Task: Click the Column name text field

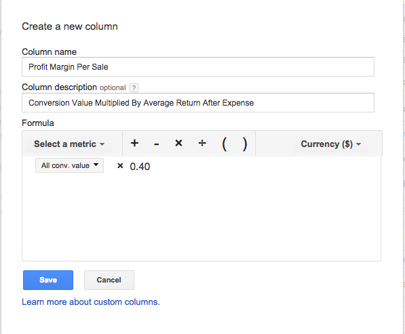Action: click(x=198, y=67)
